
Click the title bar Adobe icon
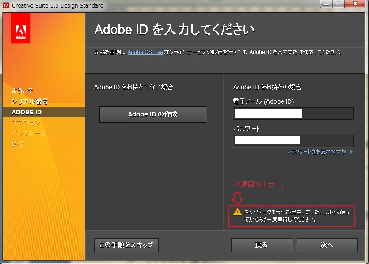pos(6,5)
